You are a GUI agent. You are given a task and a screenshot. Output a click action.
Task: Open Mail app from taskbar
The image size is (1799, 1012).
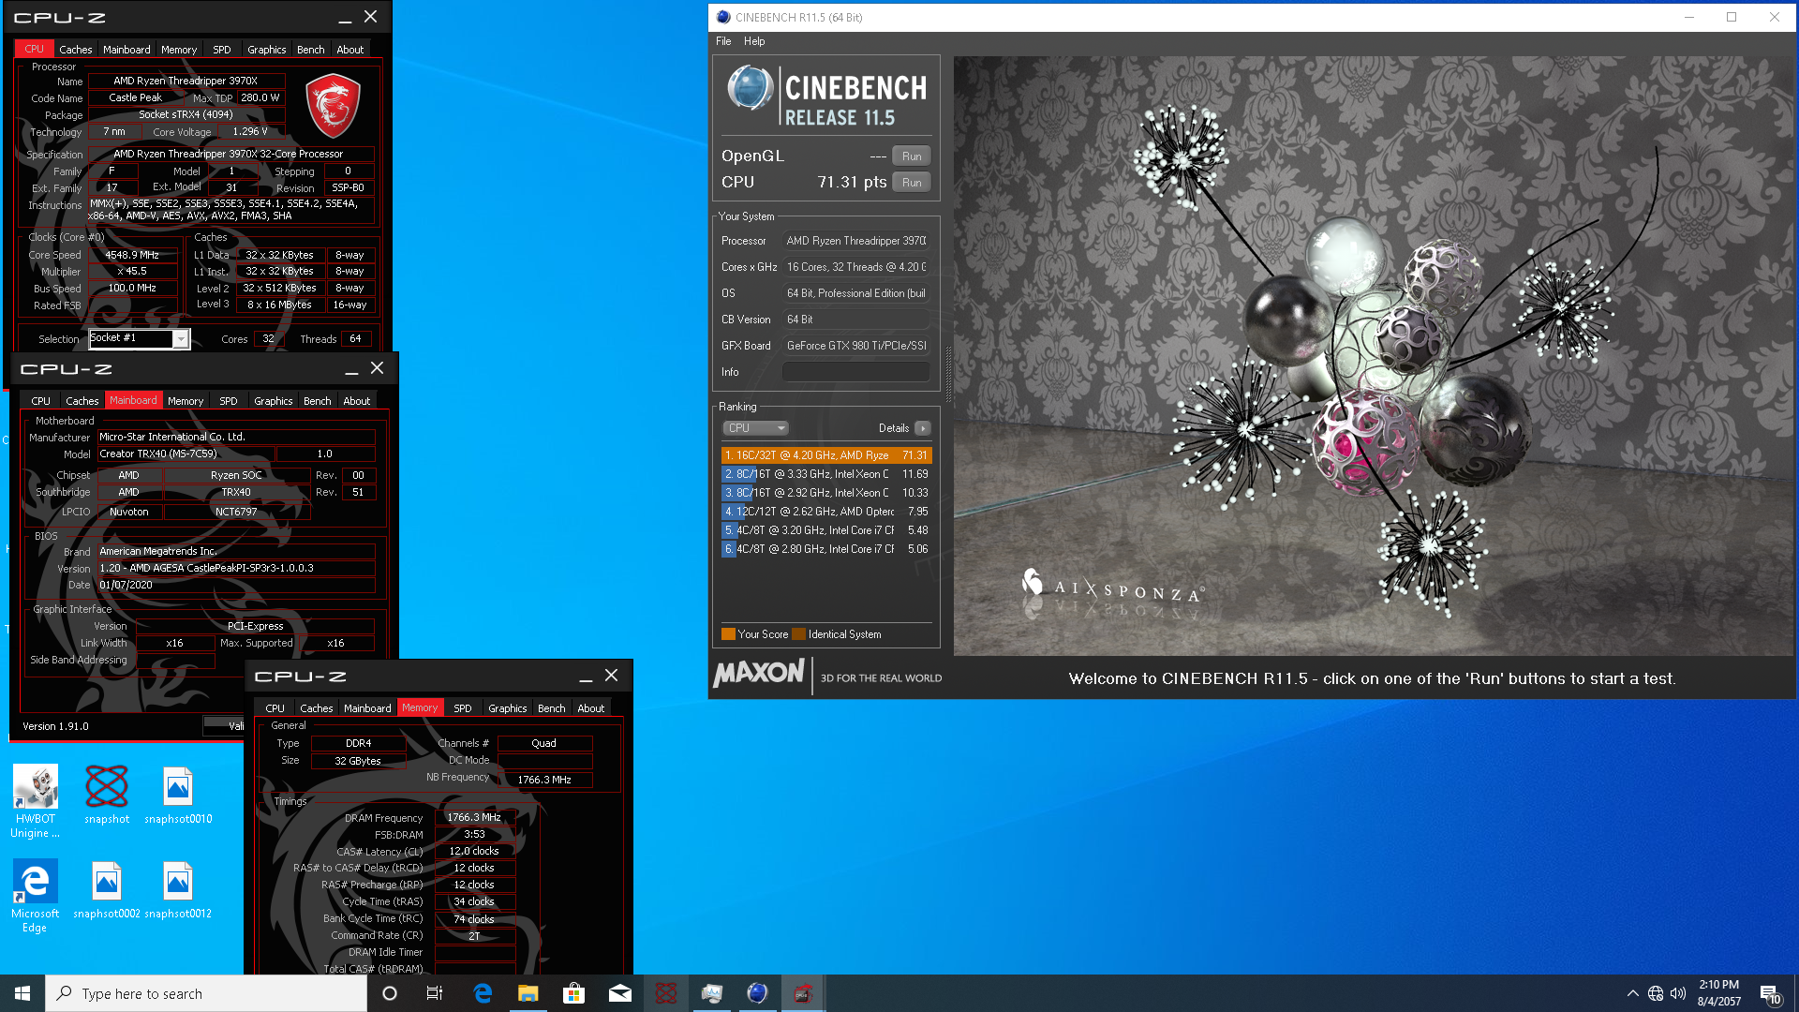[x=619, y=993]
